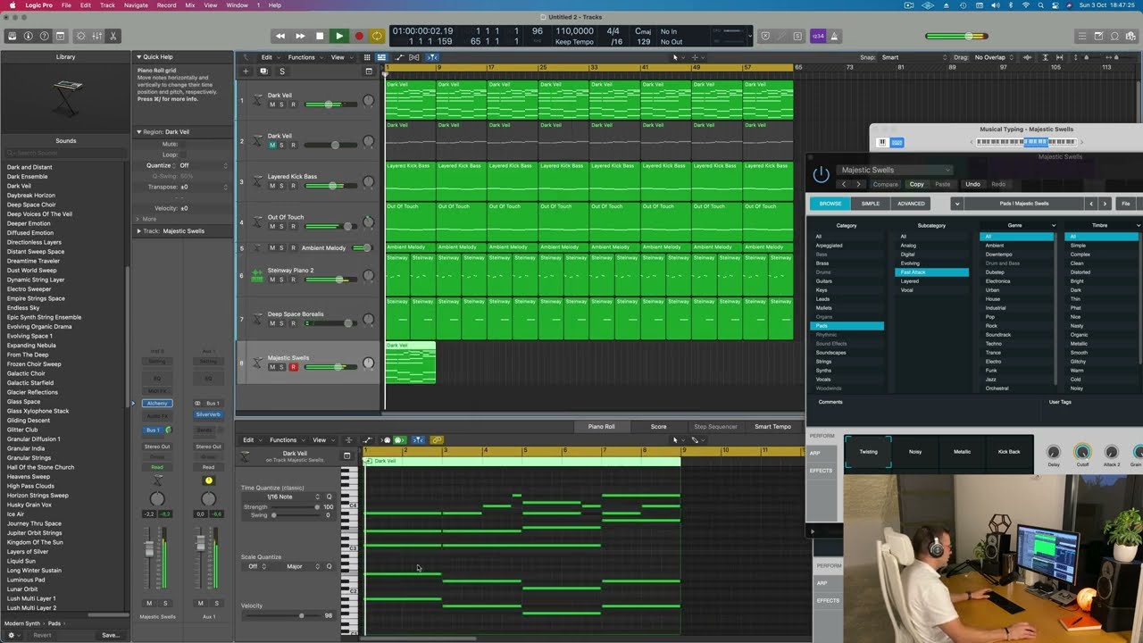Viewport: 1143px width, 643px height.
Task: Toggle the Flex icon in Tracks toolbar
Action: point(414,57)
